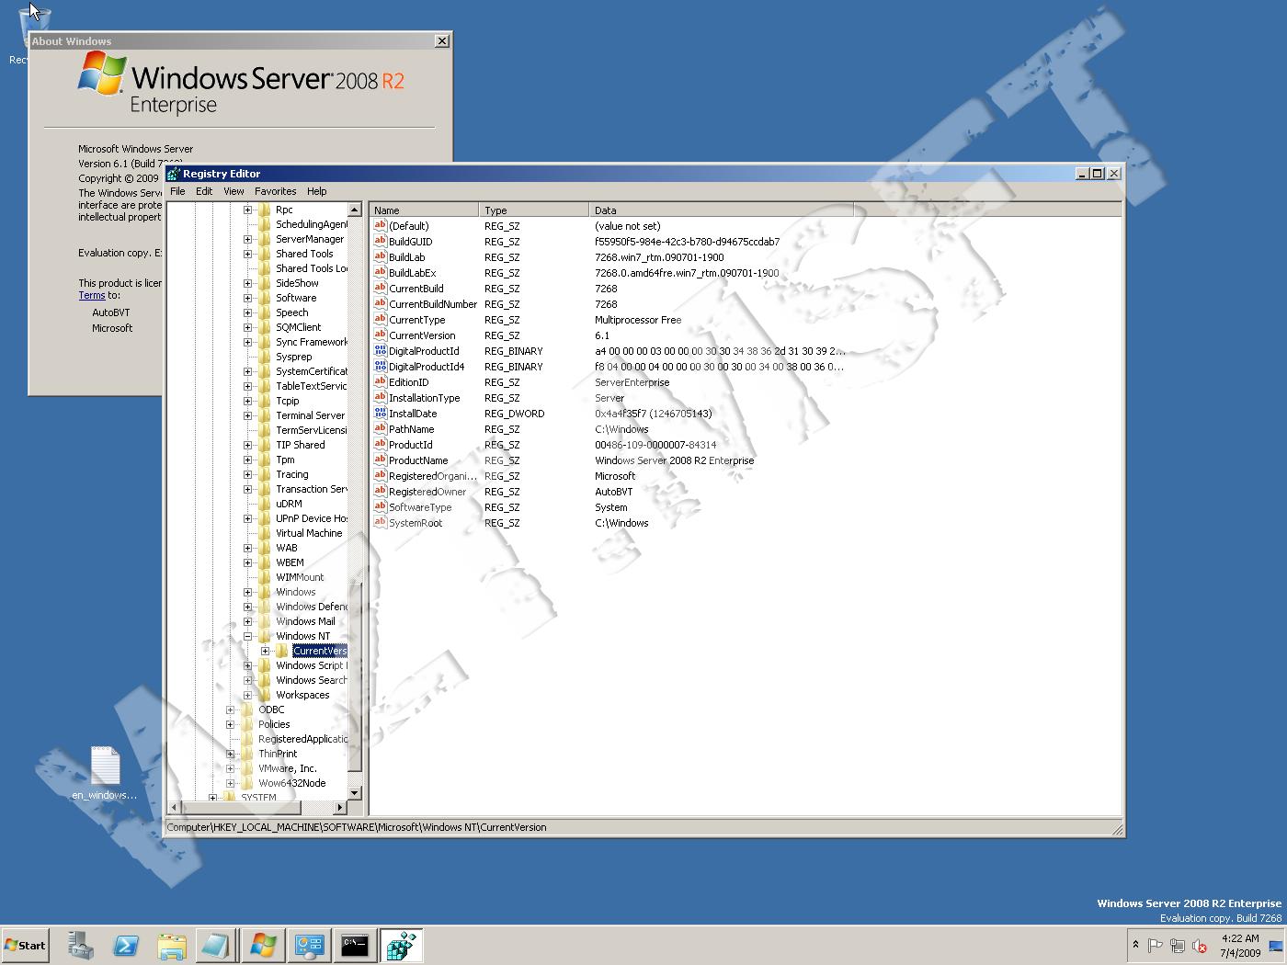
Task: Click tree scrollbar up arrow
Action: [355, 210]
